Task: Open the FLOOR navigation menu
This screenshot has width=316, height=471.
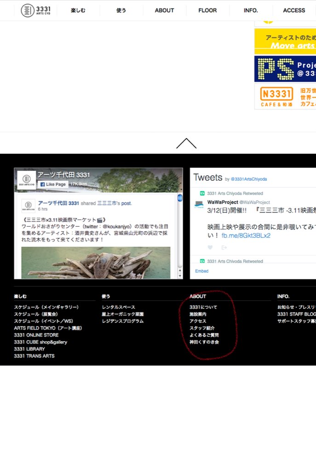Action: click(x=207, y=11)
